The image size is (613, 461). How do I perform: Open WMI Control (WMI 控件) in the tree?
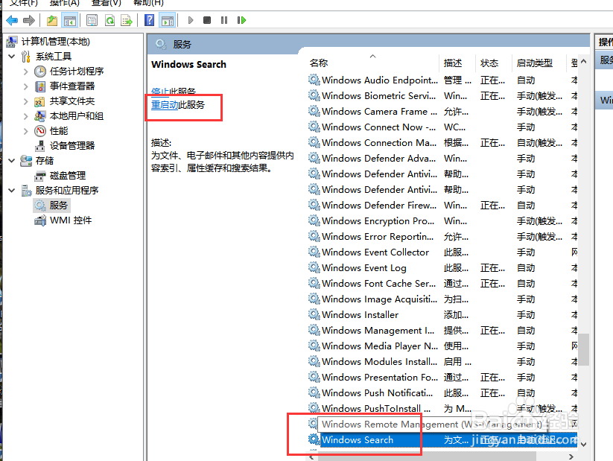[71, 220]
